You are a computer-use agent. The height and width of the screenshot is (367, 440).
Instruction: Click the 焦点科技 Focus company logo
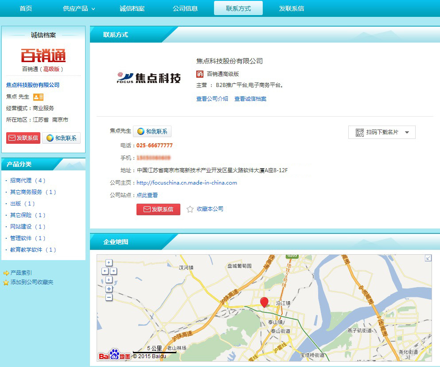148,78
